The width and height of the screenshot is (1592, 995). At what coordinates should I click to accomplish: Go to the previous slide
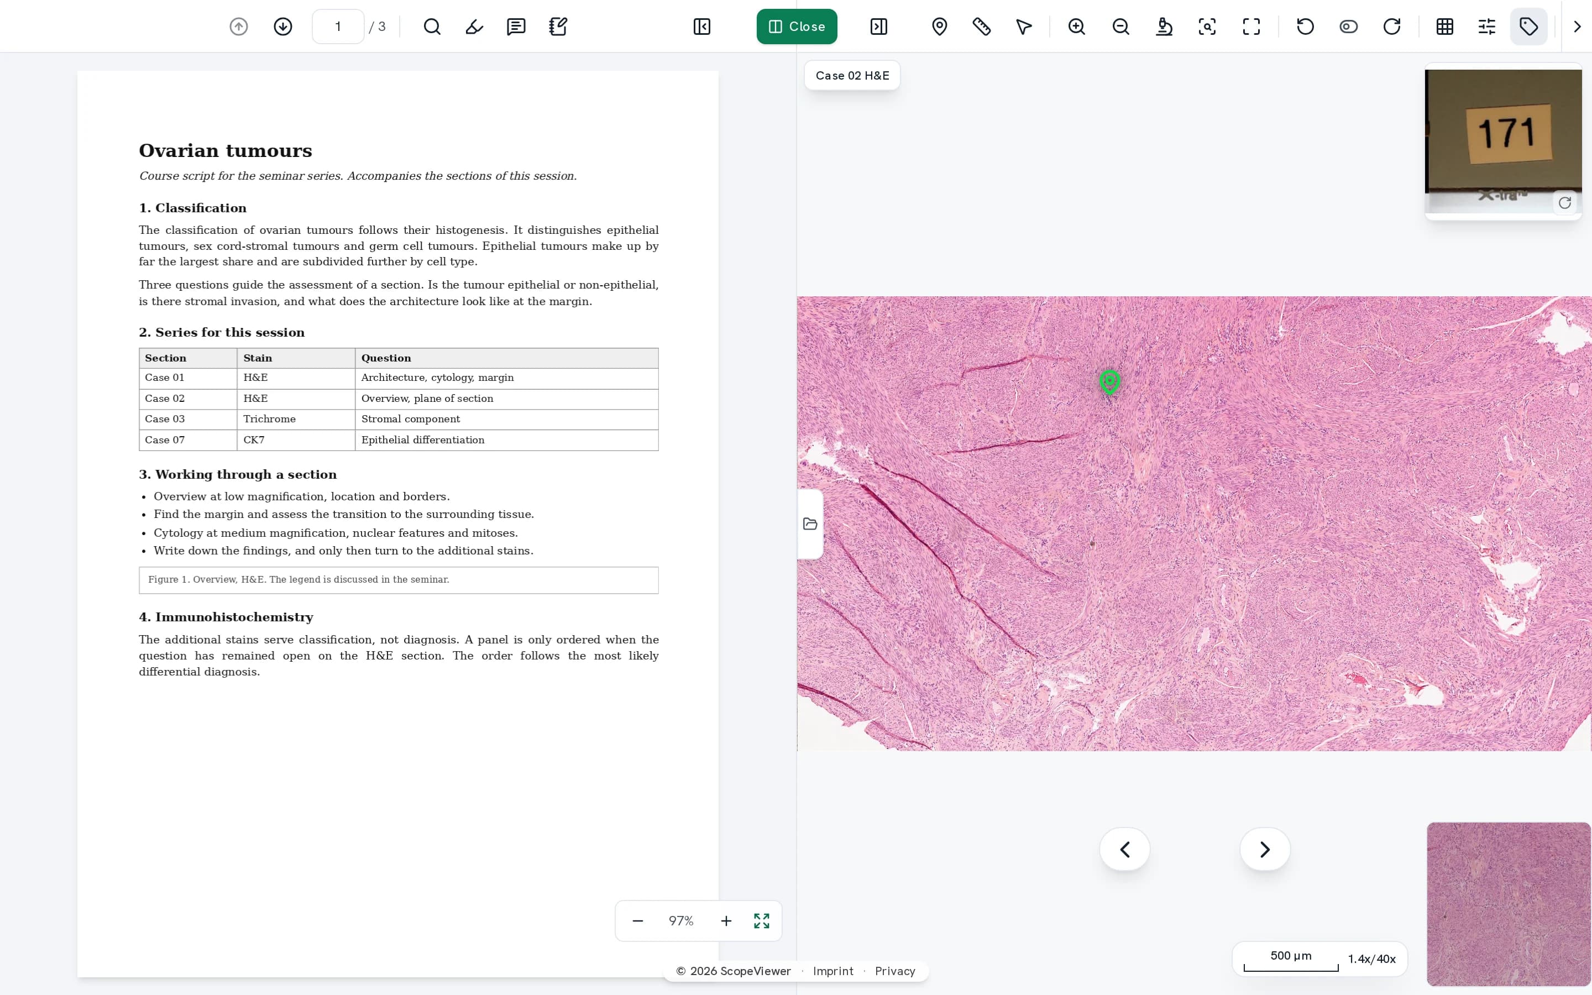pyautogui.click(x=1125, y=850)
